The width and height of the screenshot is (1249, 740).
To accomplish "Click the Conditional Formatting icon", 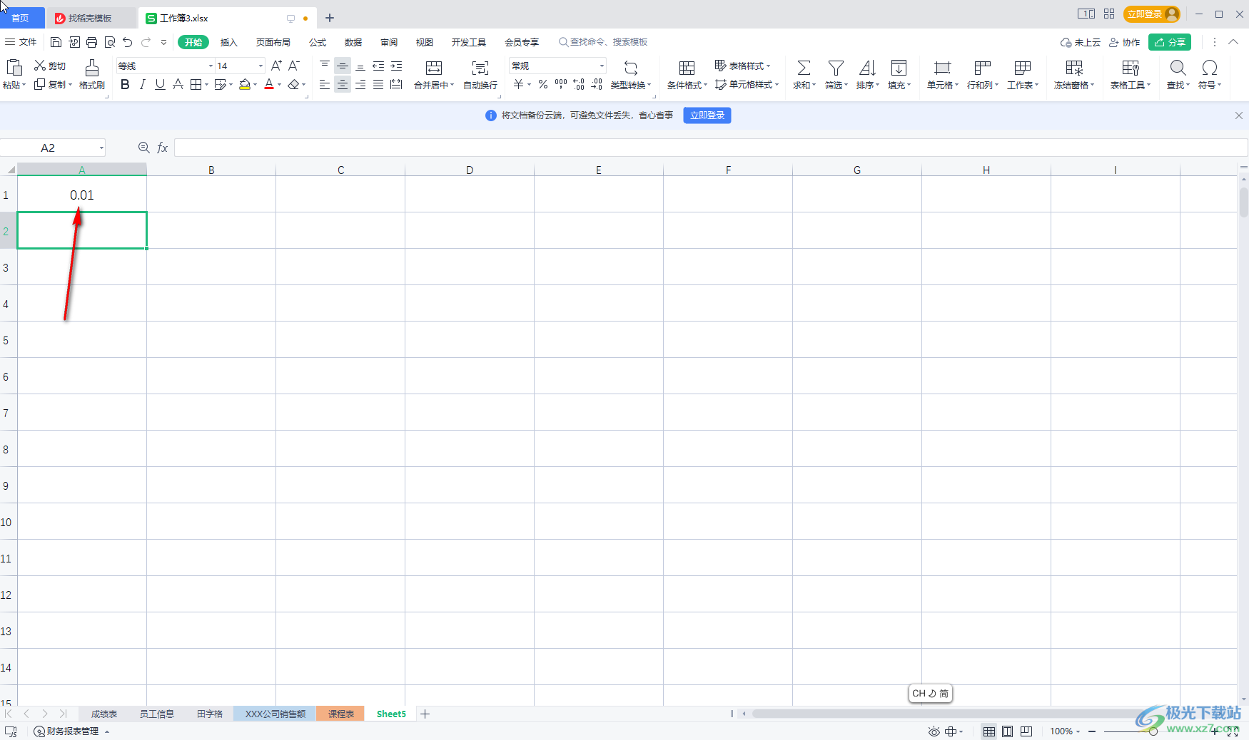I will pyautogui.click(x=687, y=68).
